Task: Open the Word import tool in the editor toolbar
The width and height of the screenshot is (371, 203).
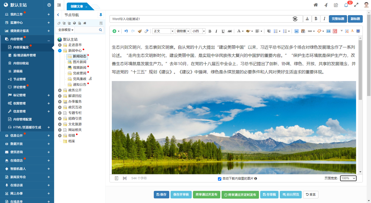Action: click(296, 31)
